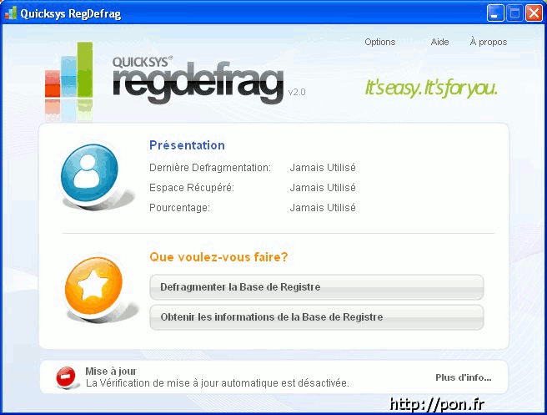Click the Mise à jour heading
547x415 pixels.
click(111, 372)
